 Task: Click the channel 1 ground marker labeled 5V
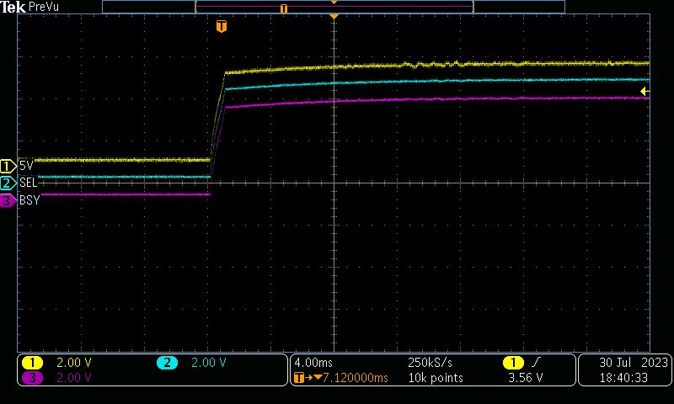point(8,166)
